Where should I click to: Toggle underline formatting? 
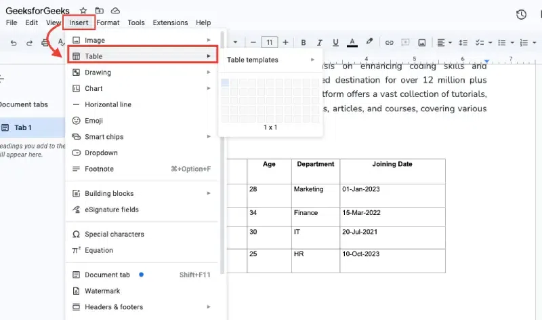(335, 43)
